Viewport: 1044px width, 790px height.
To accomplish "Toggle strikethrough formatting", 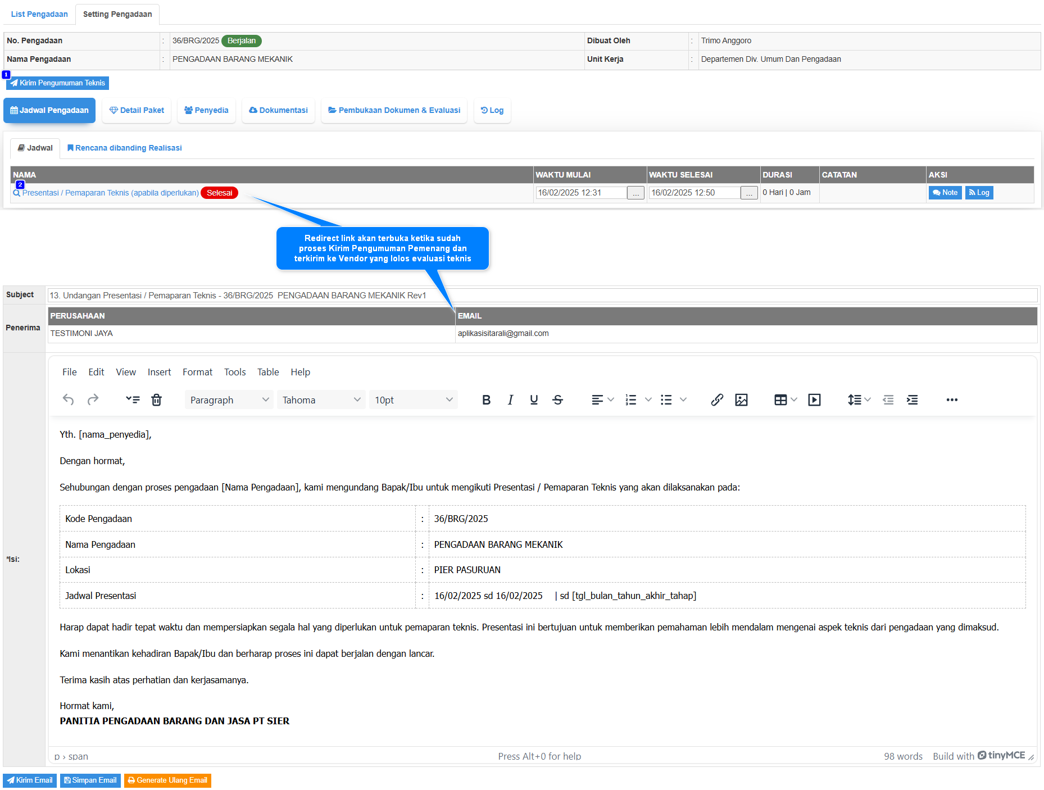I will (x=557, y=399).
